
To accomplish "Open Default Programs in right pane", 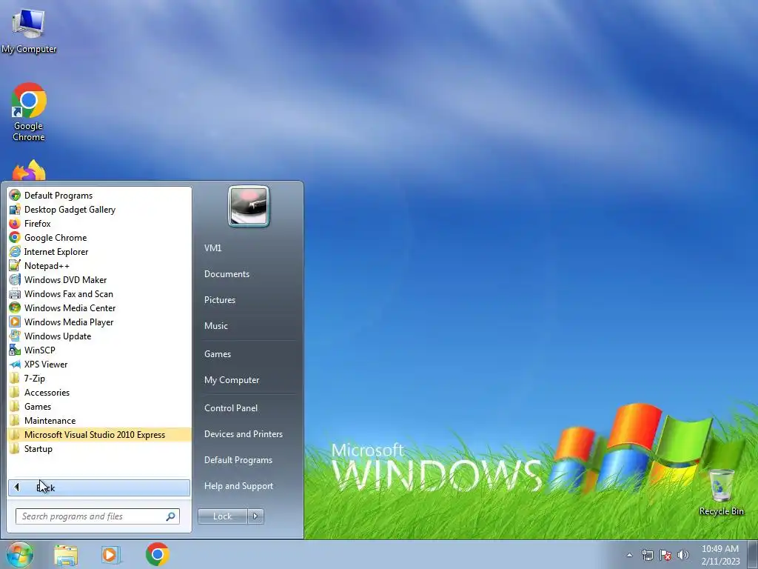I will tap(238, 460).
